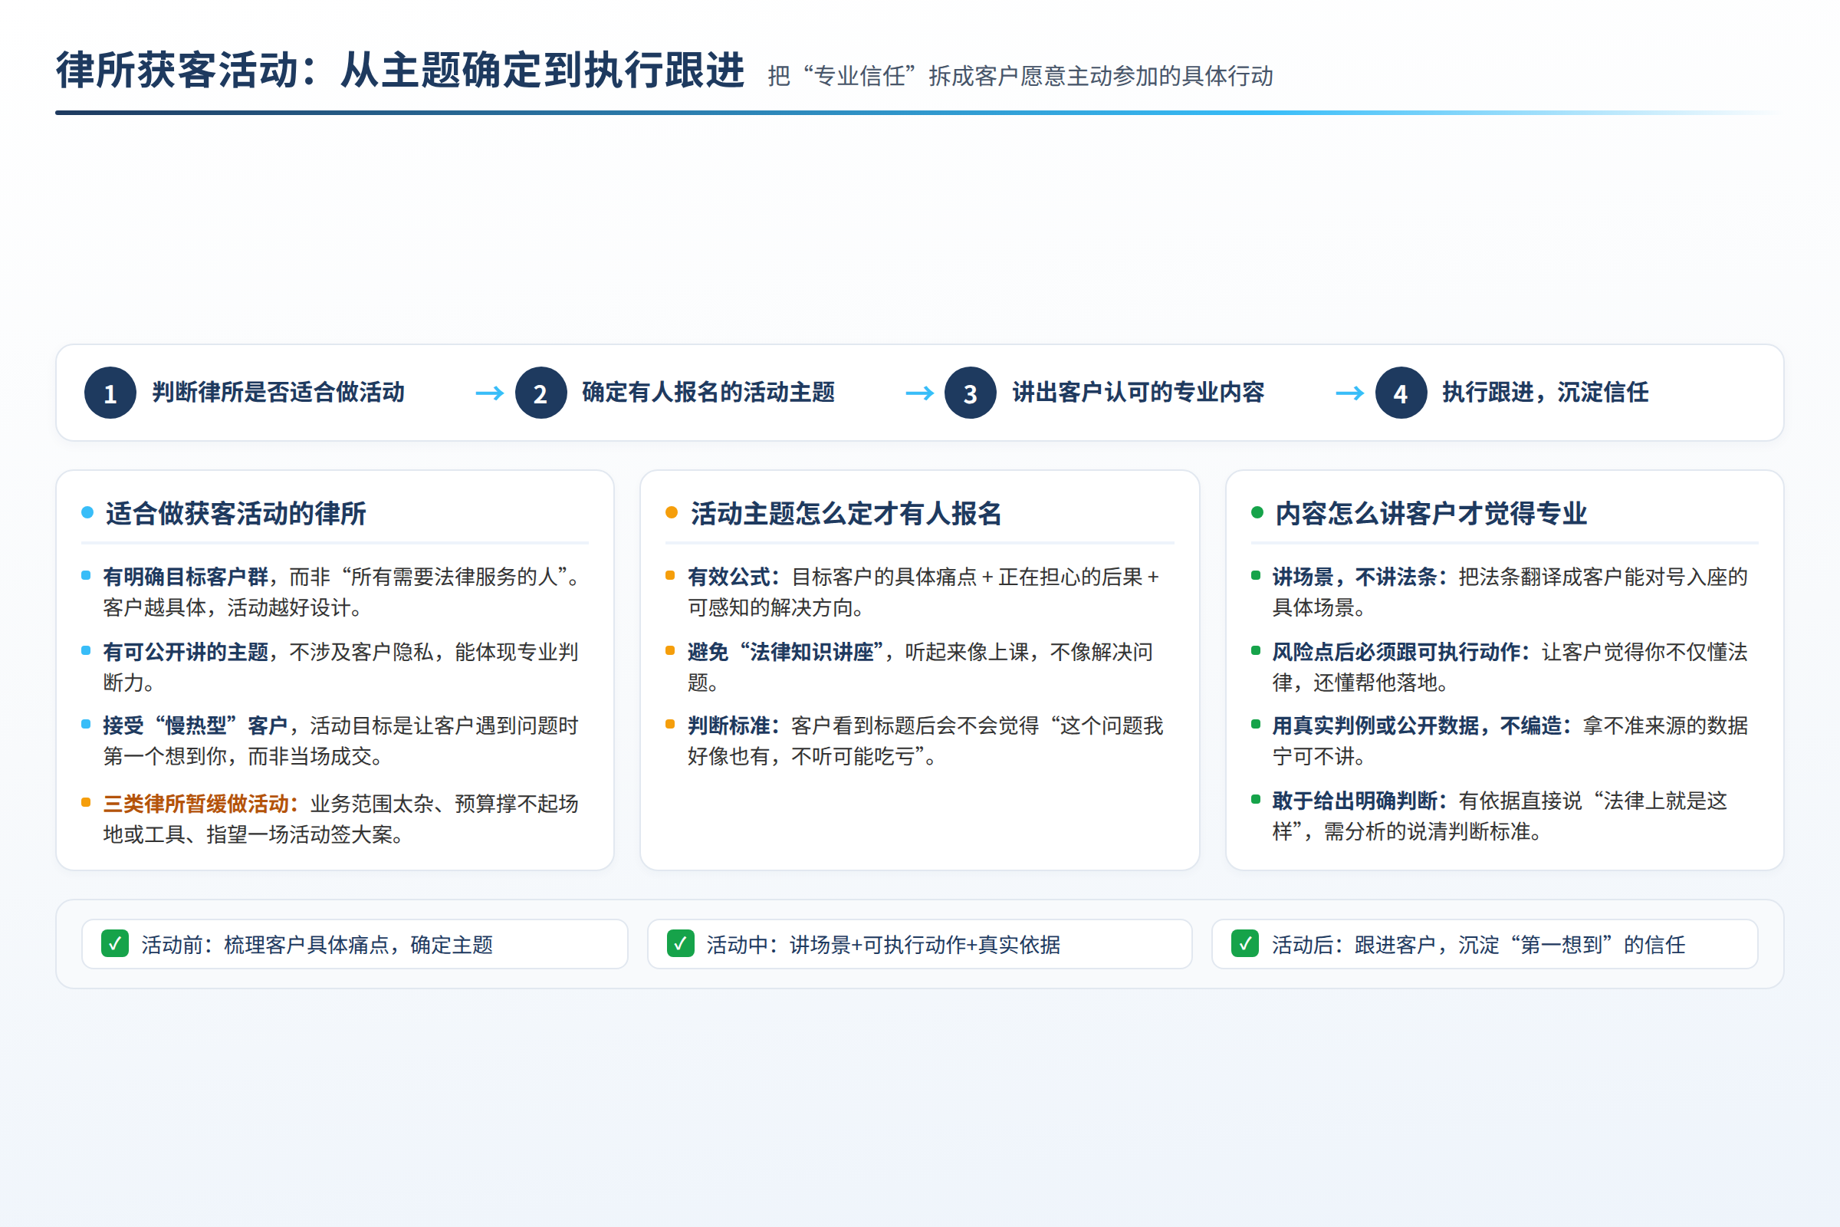Click the step 1 number circle

coord(110,393)
